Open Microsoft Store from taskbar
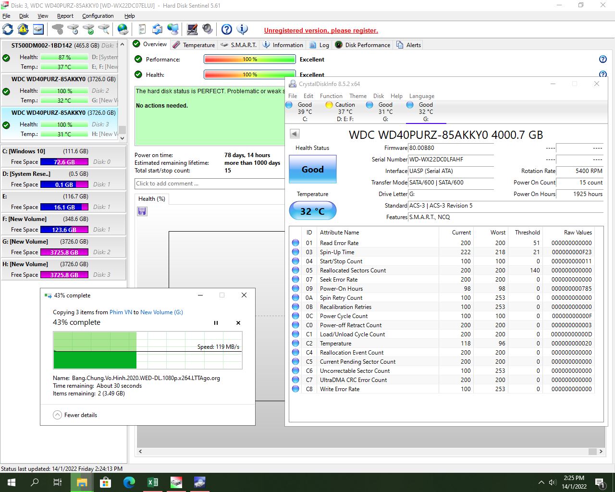This screenshot has width=615, height=492. (105, 482)
